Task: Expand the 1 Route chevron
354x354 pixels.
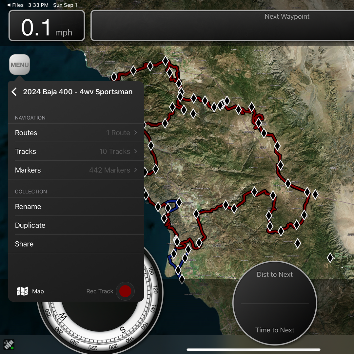Action: pos(135,133)
